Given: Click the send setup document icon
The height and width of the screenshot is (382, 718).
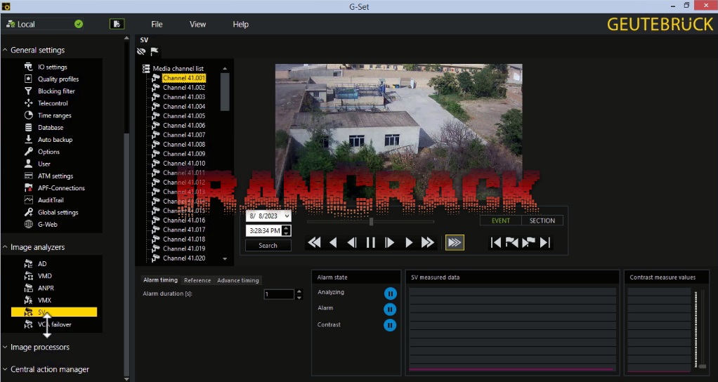Looking at the screenshot, I should 117,24.
